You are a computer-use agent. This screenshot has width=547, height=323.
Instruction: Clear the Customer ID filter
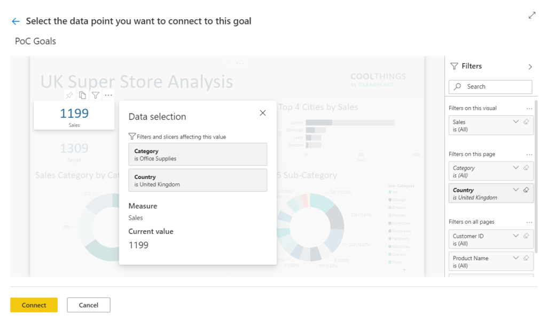(x=526, y=236)
